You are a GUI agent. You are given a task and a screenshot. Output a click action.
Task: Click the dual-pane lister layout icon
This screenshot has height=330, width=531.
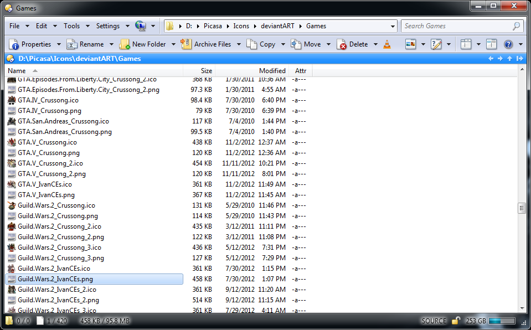pos(491,44)
